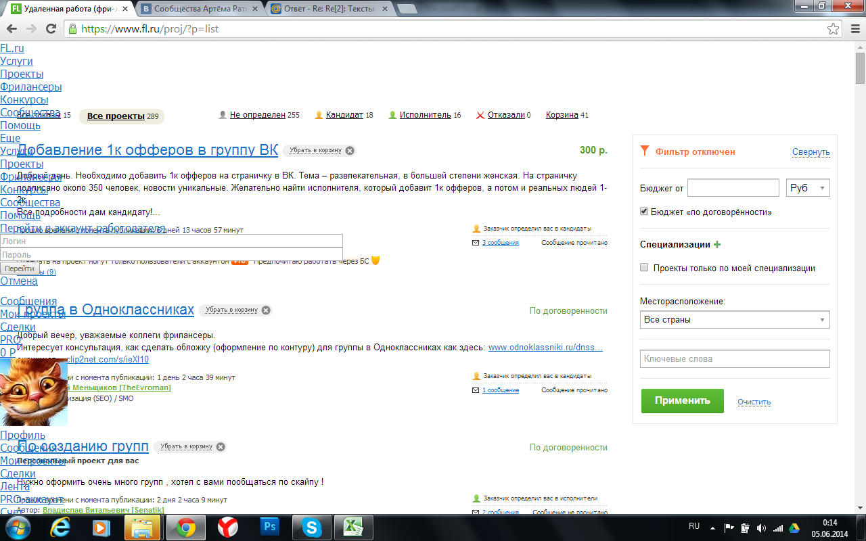Click the envelope icon next to 3 сообщения

point(476,242)
